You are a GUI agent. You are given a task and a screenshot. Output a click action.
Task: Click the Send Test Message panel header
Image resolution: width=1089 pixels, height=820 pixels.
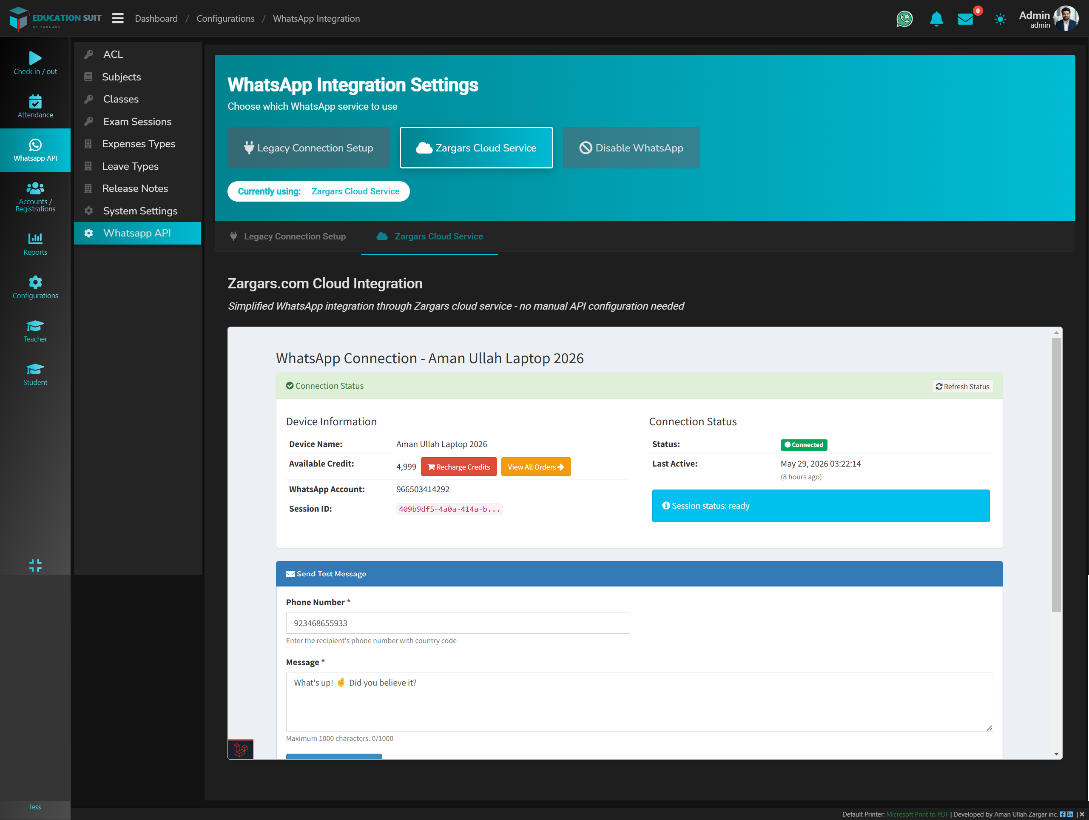(x=639, y=574)
